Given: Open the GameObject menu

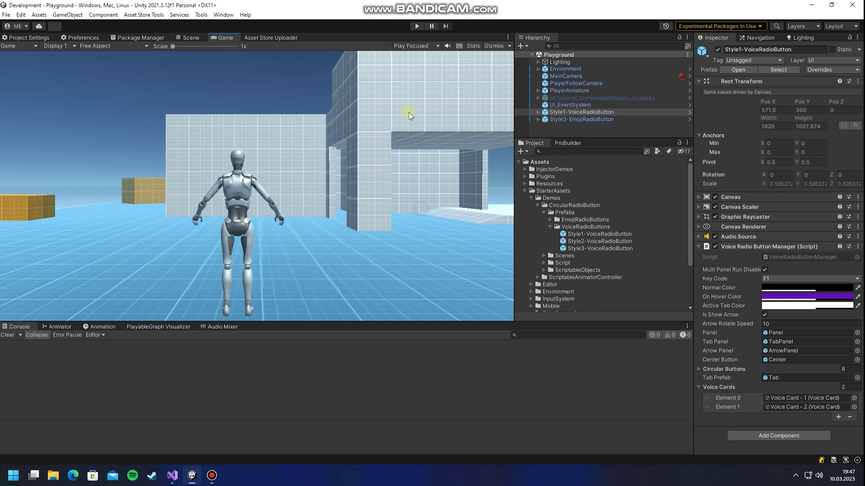Looking at the screenshot, I should coord(68,15).
